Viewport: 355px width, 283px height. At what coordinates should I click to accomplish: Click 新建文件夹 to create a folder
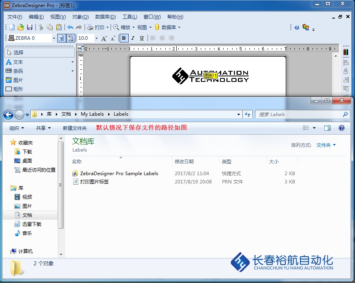75,128
